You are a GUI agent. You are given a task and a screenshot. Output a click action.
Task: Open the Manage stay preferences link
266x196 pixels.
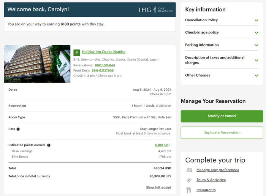click(218, 170)
